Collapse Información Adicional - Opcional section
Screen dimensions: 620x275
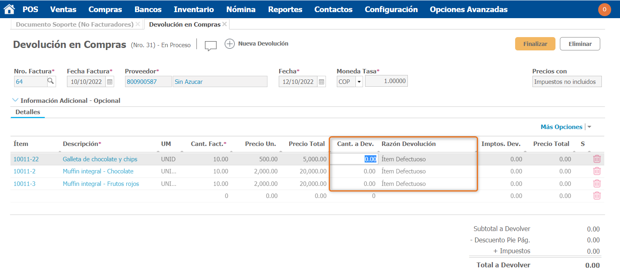(x=15, y=100)
